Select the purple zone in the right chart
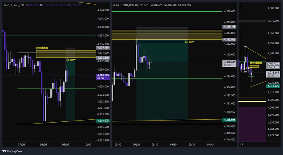283x155 pixels. pos(252,124)
